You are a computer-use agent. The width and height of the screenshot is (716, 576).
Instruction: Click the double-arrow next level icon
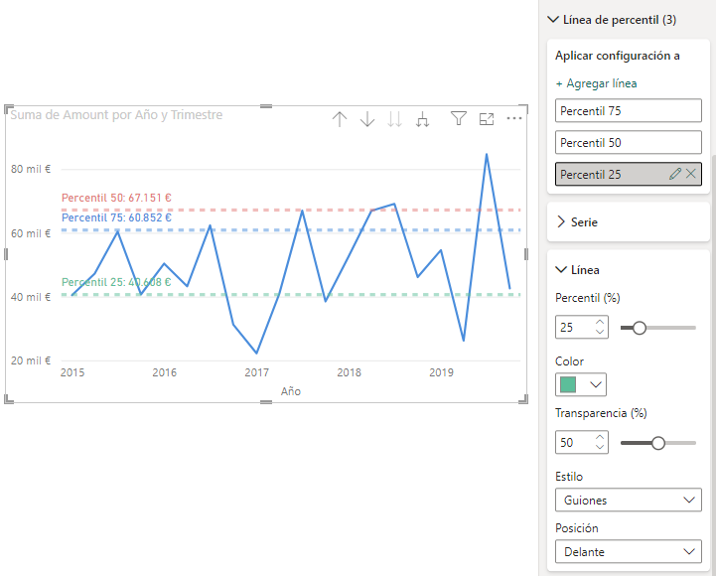394,119
